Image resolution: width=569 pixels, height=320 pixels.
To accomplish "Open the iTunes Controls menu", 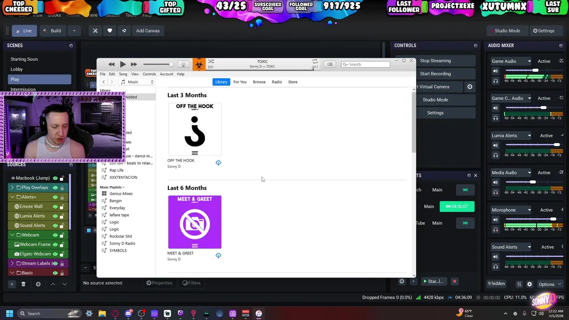I will [x=149, y=74].
